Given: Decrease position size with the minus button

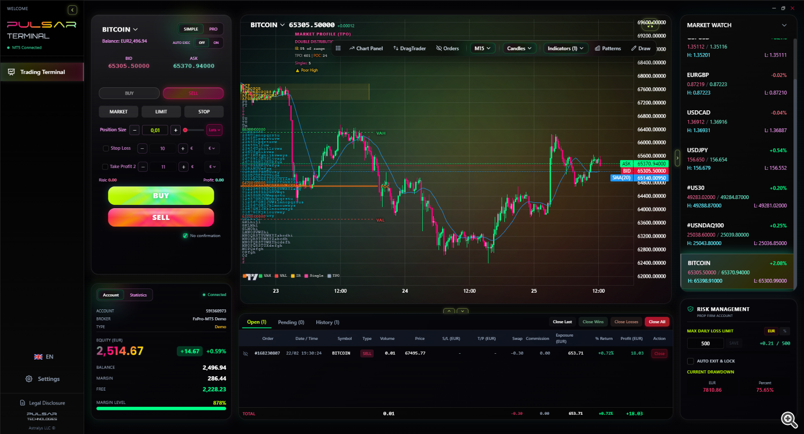Looking at the screenshot, I should coord(134,130).
